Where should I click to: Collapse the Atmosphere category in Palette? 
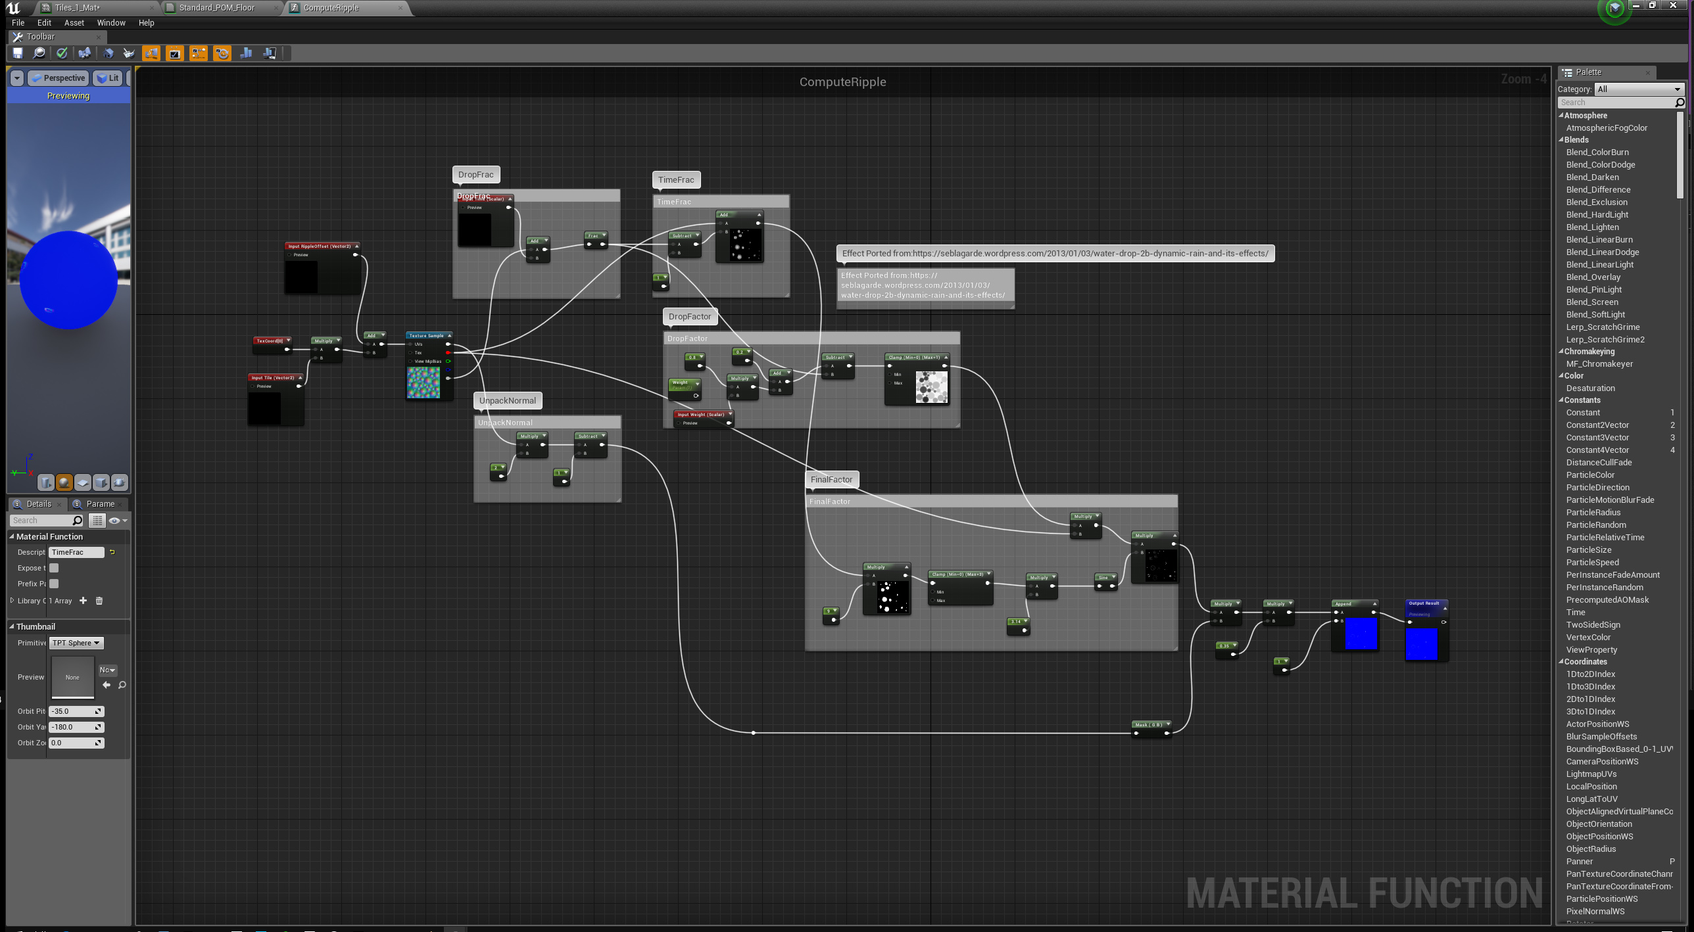click(x=1561, y=116)
